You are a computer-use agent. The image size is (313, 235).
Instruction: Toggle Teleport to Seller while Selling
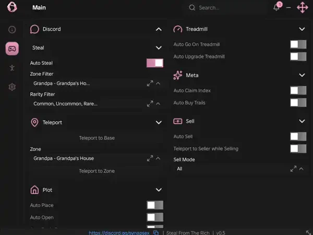click(298, 149)
